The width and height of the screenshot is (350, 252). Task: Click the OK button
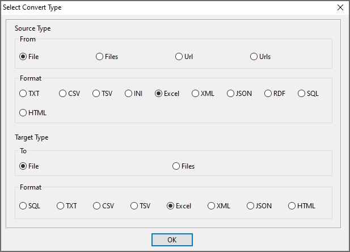(x=172, y=240)
